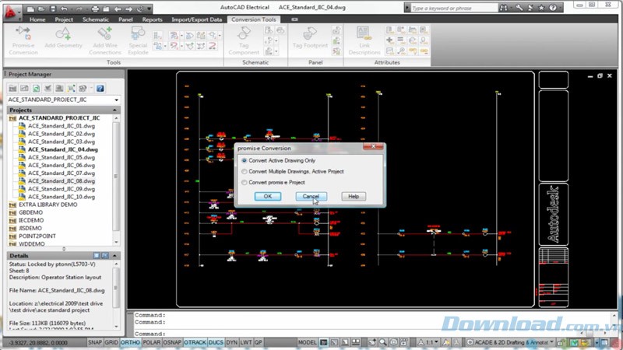
Task: Open the Import/Export Data ribbon tab
Action: click(x=197, y=19)
